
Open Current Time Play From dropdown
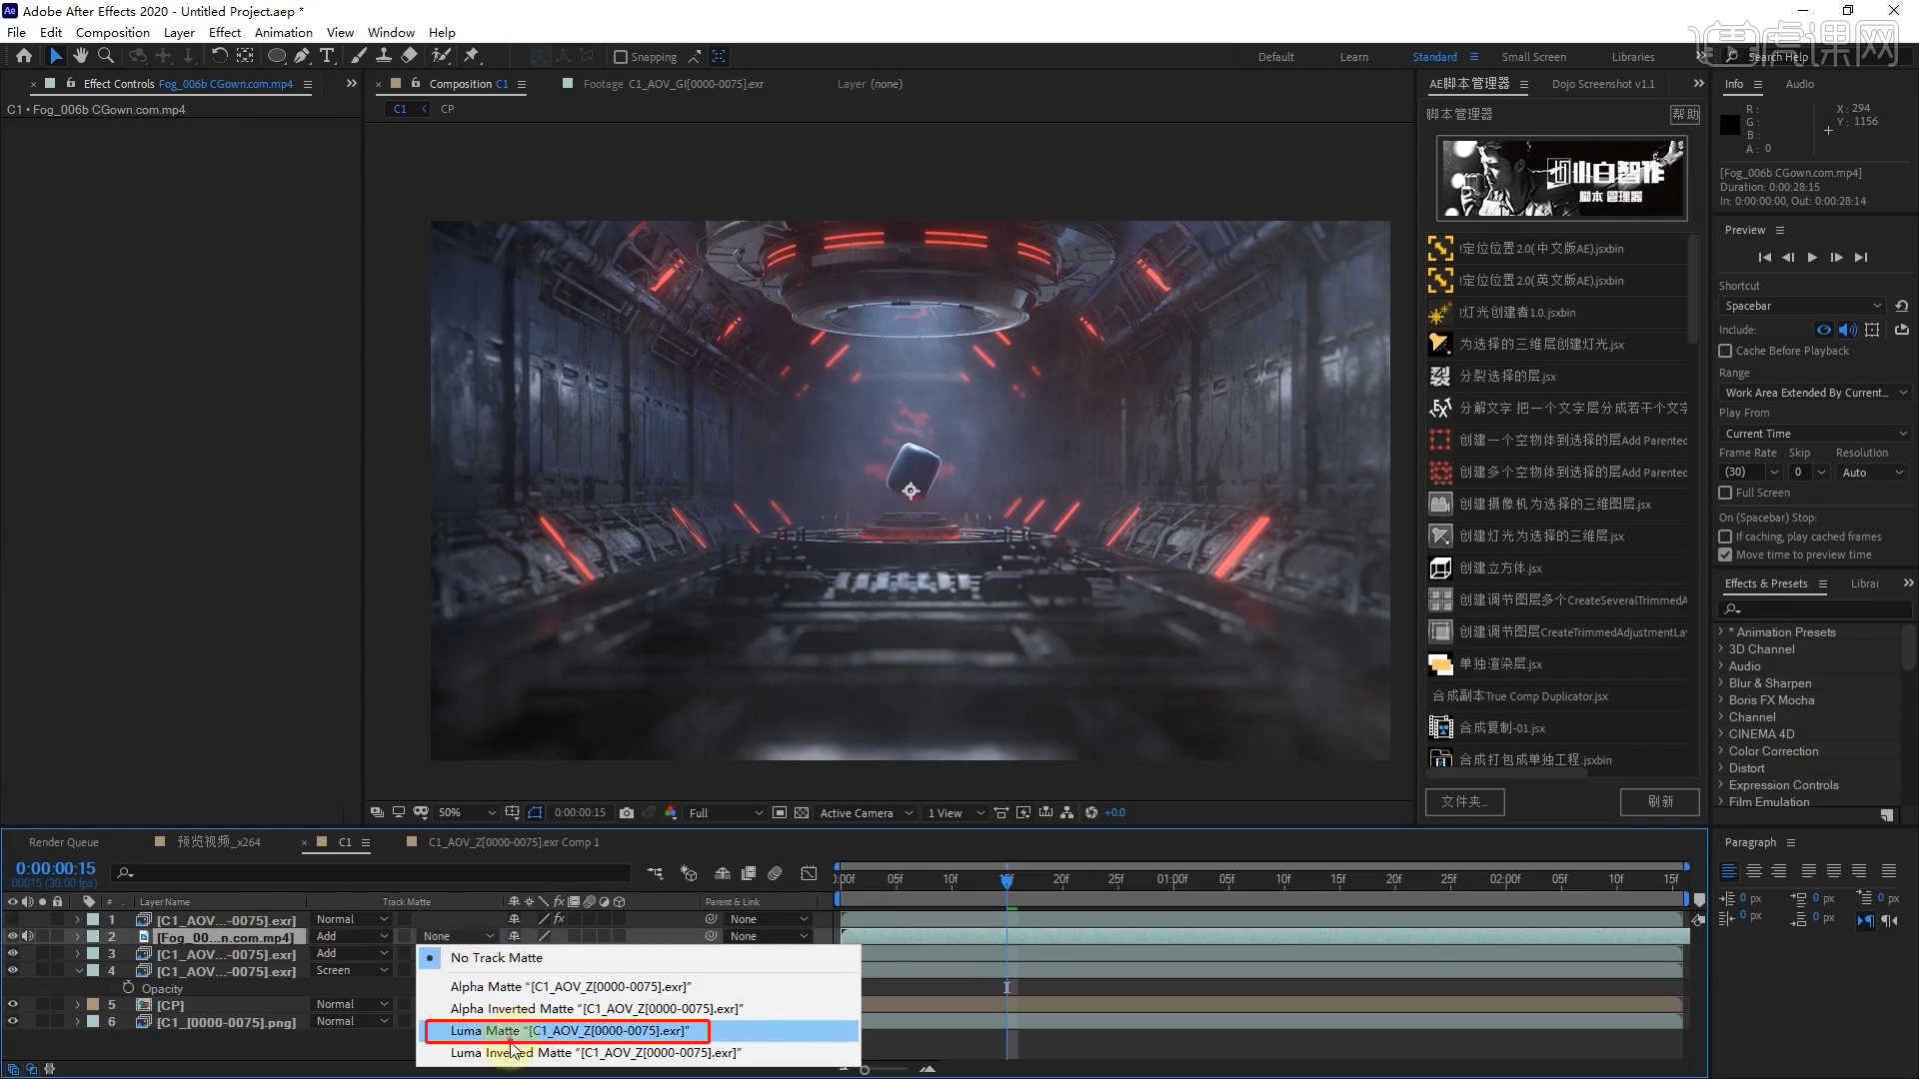pyautogui.click(x=1815, y=434)
